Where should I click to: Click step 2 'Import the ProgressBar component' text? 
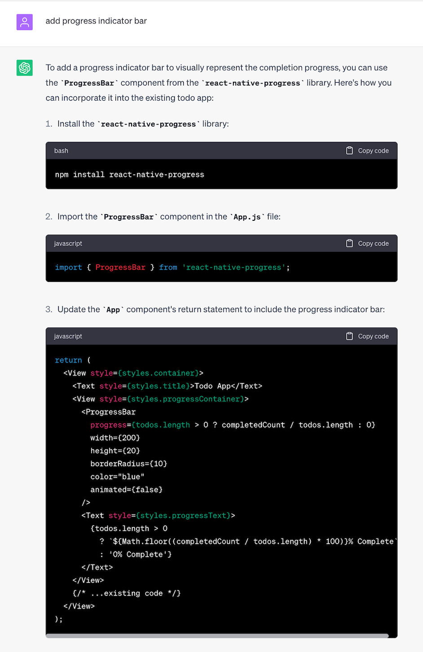coord(169,217)
